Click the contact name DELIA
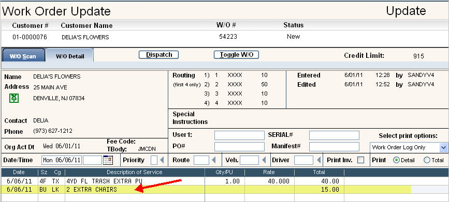The image size is (449, 202). 41,120
